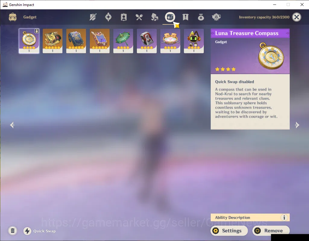Click the large compass image in details
Screen dimensions: 309x241
pos(271,56)
